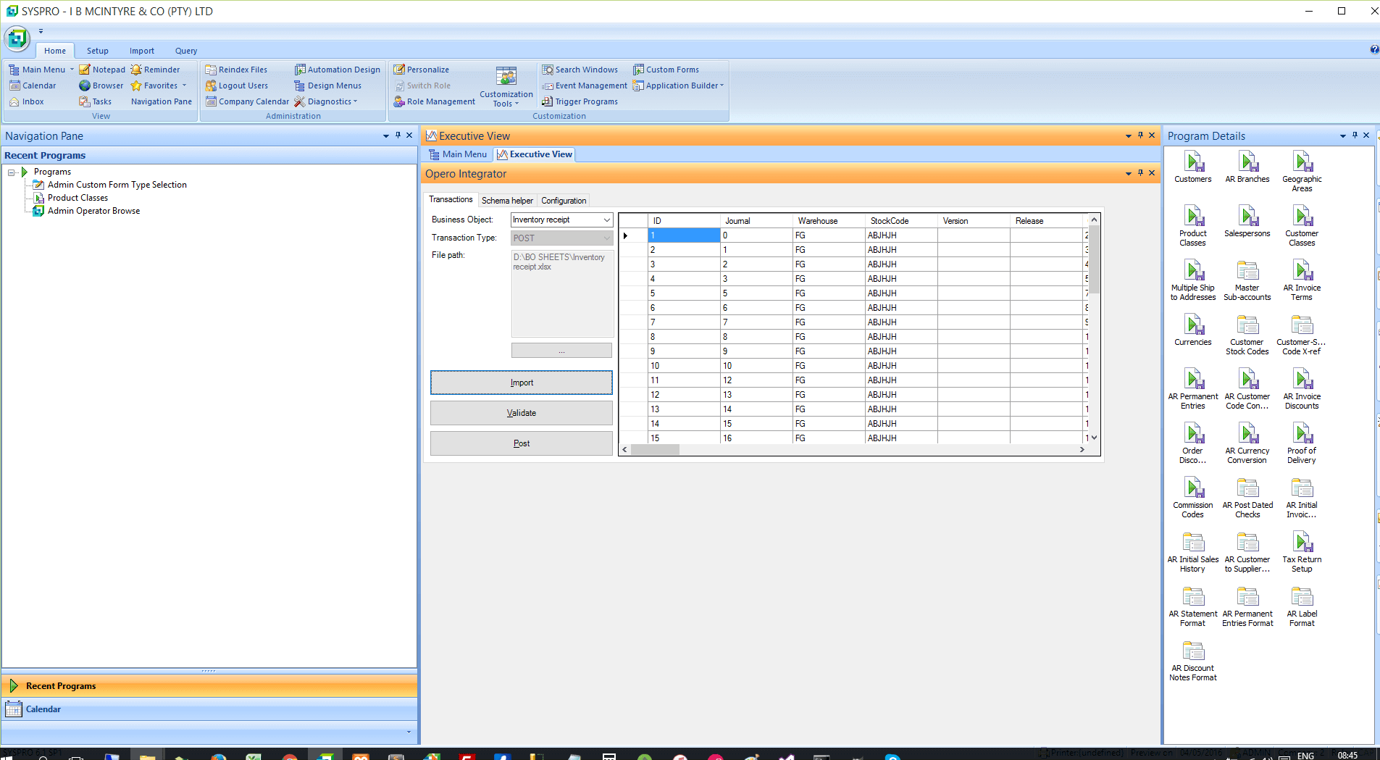Open AR Statement Format icon

[1192, 606]
